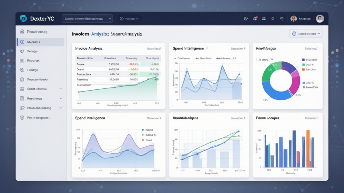Click the person-search icon in the sidebar

coord(22,70)
